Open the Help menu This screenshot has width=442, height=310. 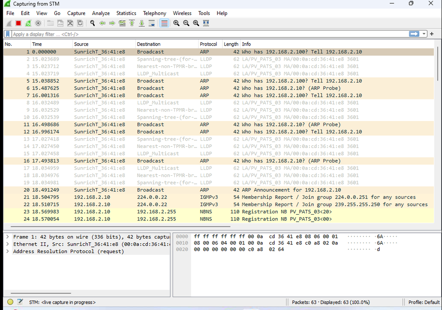(222, 13)
